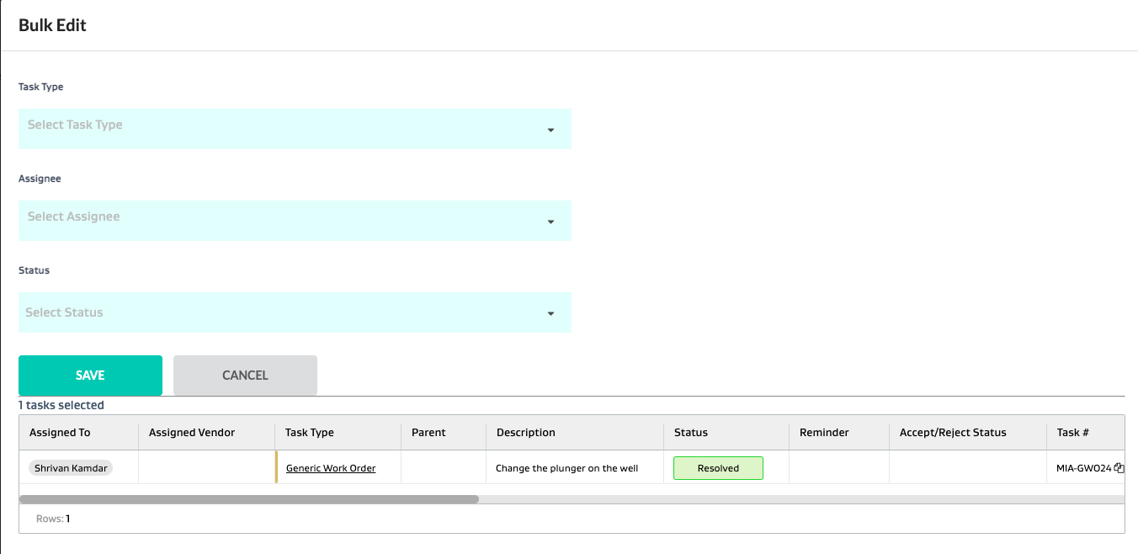Click the Description column header
The height and width of the screenshot is (554, 1138).
(526, 432)
